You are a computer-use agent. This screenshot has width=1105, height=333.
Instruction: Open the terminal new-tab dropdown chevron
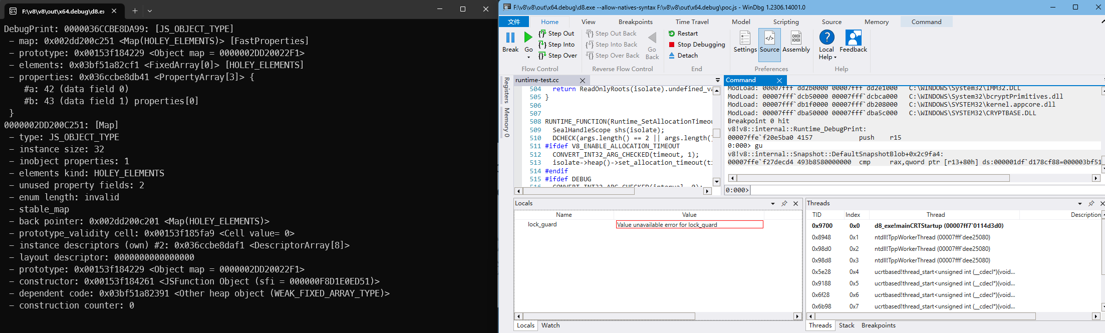click(x=150, y=11)
